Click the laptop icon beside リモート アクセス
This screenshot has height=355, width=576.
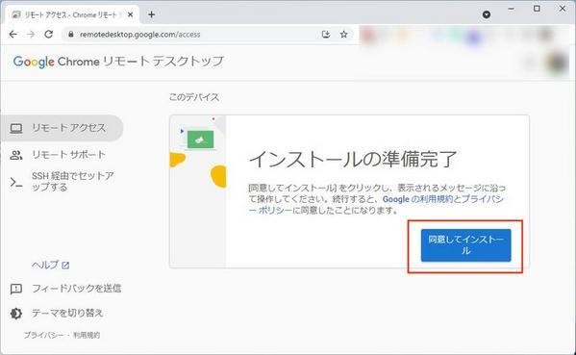16,128
